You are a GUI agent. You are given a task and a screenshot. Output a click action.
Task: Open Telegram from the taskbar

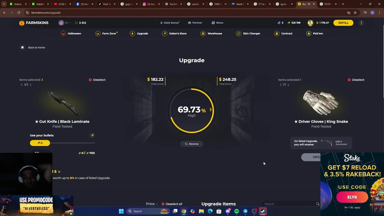pyautogui.click(x=245, y=211)
